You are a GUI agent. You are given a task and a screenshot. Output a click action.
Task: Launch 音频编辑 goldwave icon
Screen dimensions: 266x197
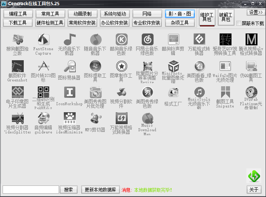pyautogui.click(x=43, y=118)
